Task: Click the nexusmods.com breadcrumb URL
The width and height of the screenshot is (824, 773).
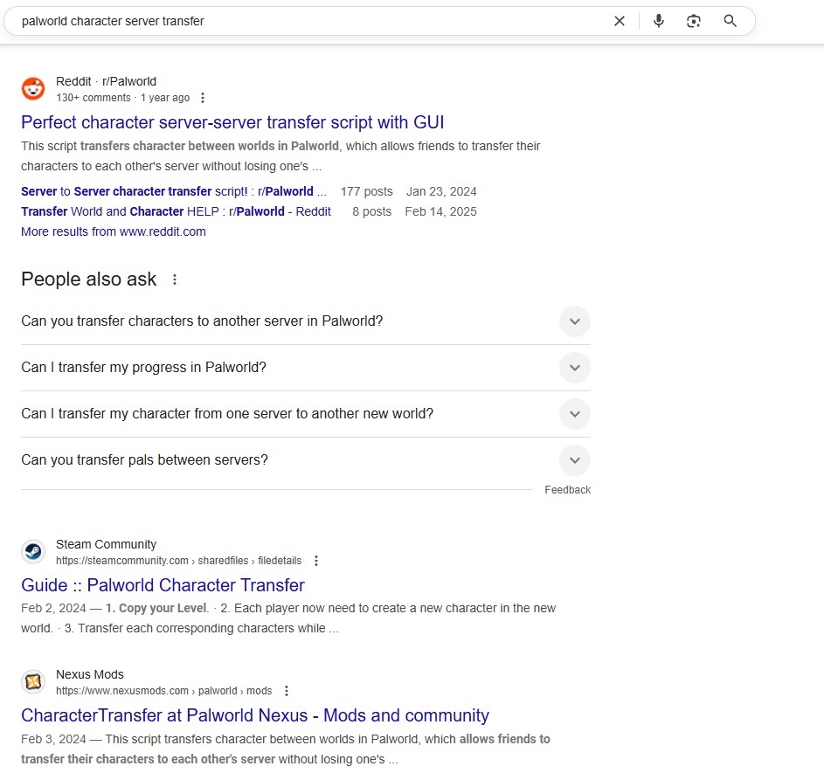Action: [x=164, y=691]
